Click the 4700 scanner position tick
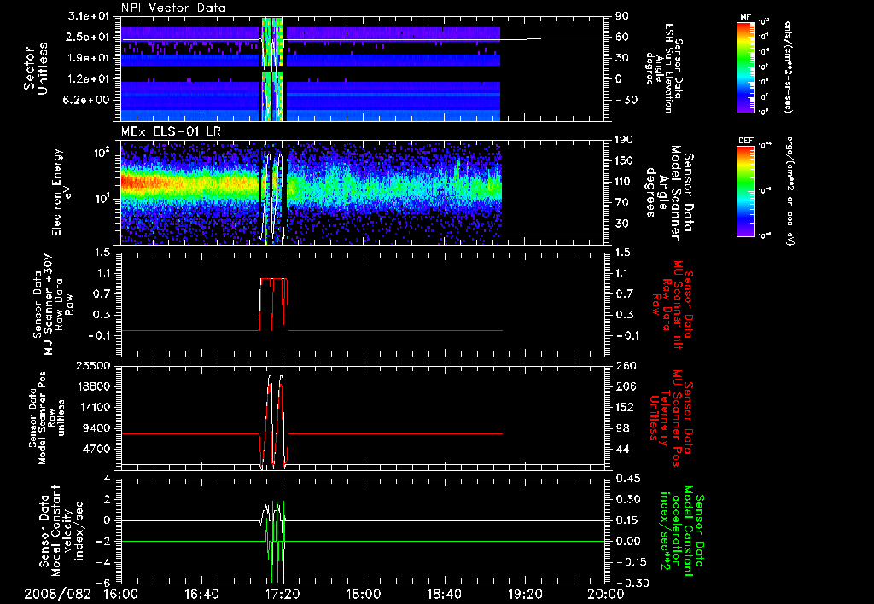874x604 pixels. [98, 449]
